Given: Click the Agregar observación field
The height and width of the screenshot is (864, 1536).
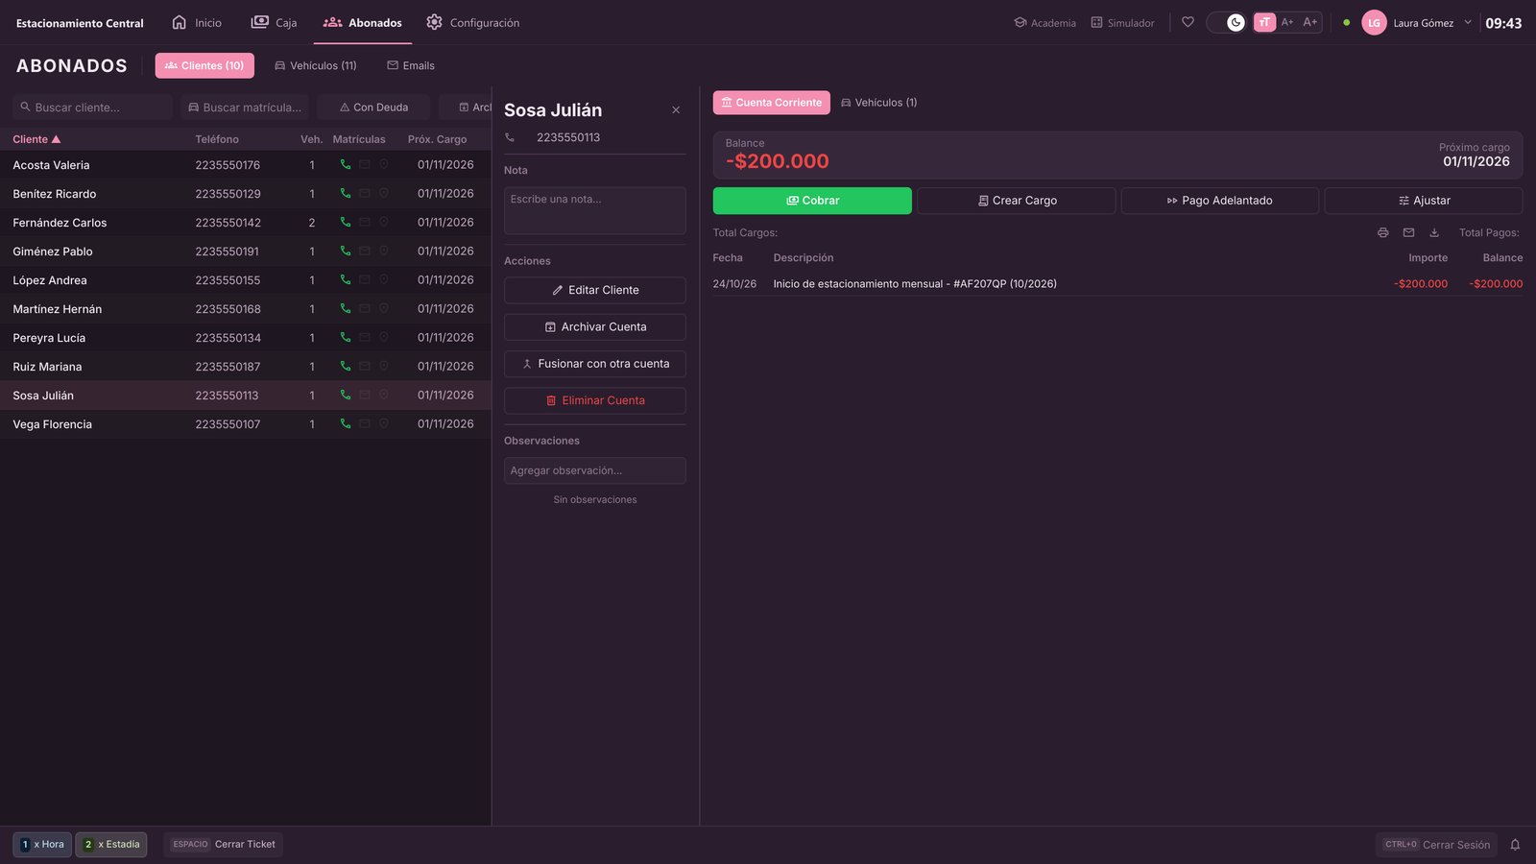Looking at the screenshot, I should click(x=595, y=470).
